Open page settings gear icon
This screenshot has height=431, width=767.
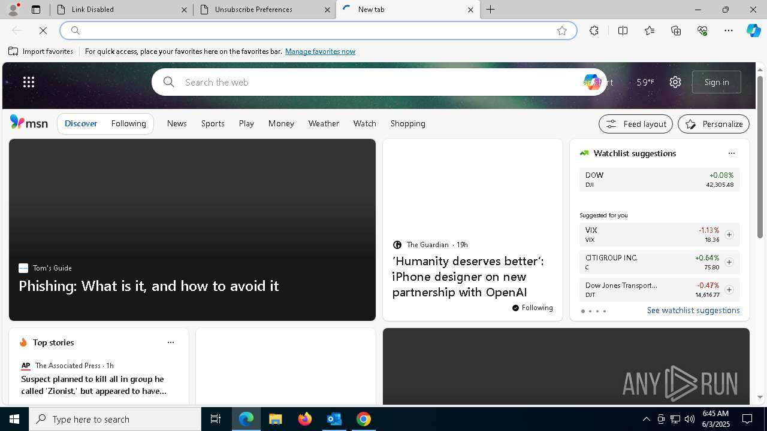pyautogui.click(x=675, y=82)
